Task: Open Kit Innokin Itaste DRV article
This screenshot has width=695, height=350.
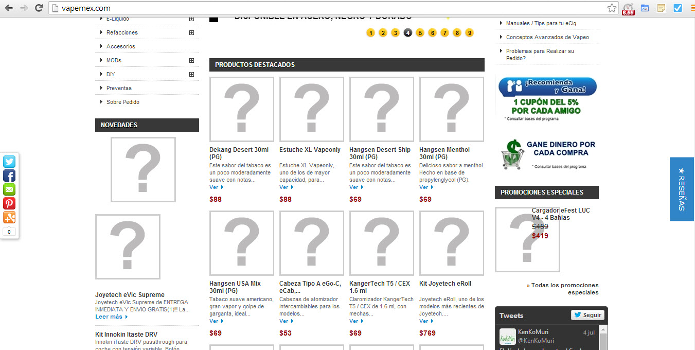Action: coord(126,335)
